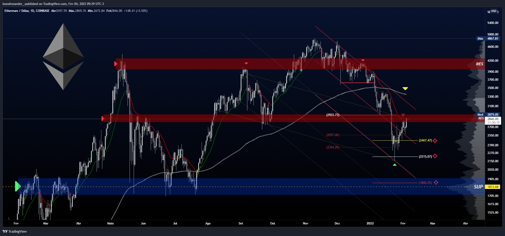The image size is (505, 236).
Task: Open the USD currency selector
Action: [493, 11]
